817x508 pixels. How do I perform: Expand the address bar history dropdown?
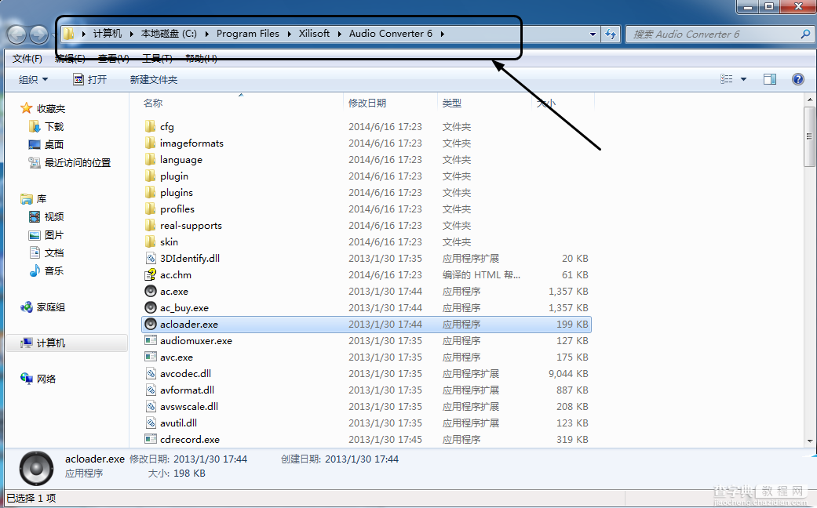pyautogui.click(x=593, y=34)
